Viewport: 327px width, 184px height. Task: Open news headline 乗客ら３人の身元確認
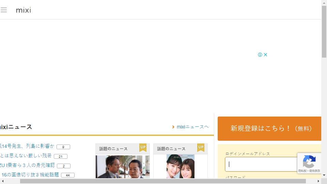pos(27,165)
